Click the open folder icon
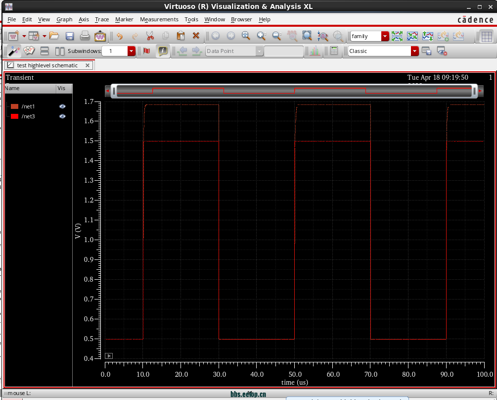Screen dimensions: 497x400 (54, 36)
